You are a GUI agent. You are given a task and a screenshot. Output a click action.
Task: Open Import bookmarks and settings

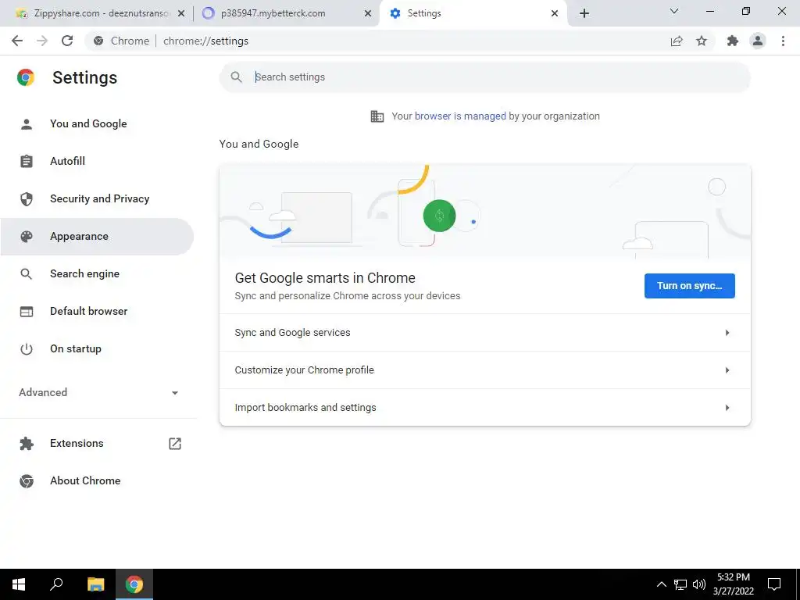pos(484,407)
